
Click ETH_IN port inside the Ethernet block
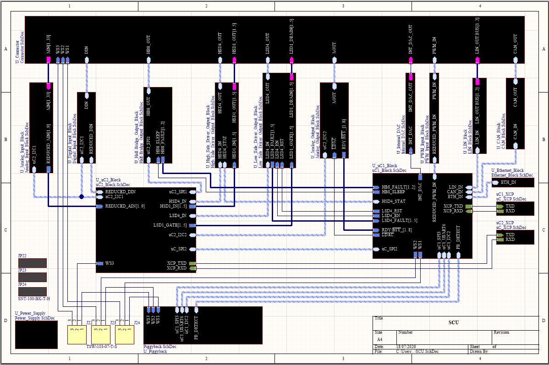(504, 182)
